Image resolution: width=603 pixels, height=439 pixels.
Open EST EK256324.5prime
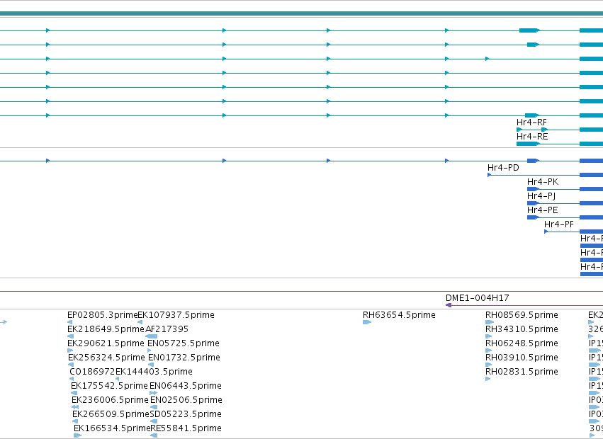(x=106, y=358)
